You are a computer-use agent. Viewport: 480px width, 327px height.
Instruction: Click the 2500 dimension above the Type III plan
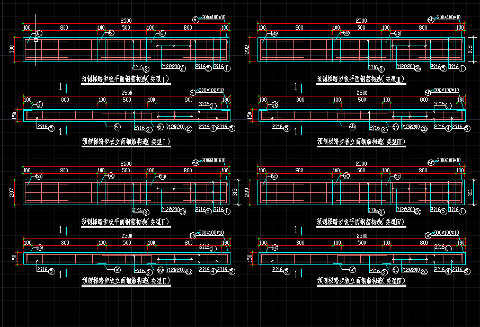361,21
